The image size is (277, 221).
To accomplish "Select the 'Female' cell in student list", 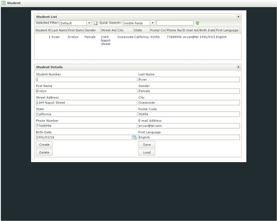I will (x=90, y=37).
